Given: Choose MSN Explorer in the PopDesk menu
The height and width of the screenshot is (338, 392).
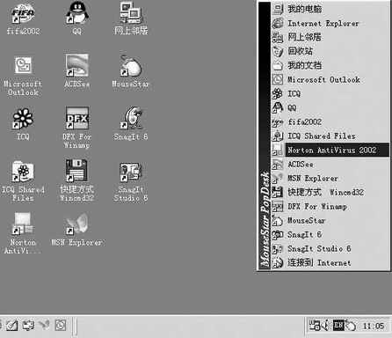Looking at the screenshot, I should tap(330, 178).
